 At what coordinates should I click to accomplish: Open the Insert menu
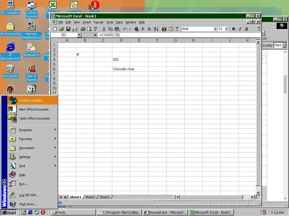(87, 22)
